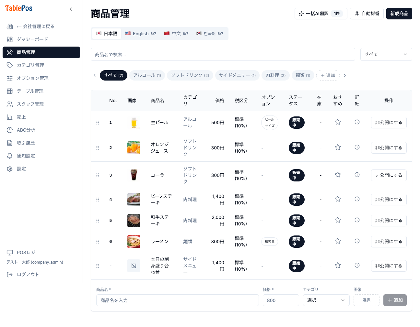420x327 pixels.
Task: Open the info details icon for 和牛ステーキ
Action: [357, 220]
